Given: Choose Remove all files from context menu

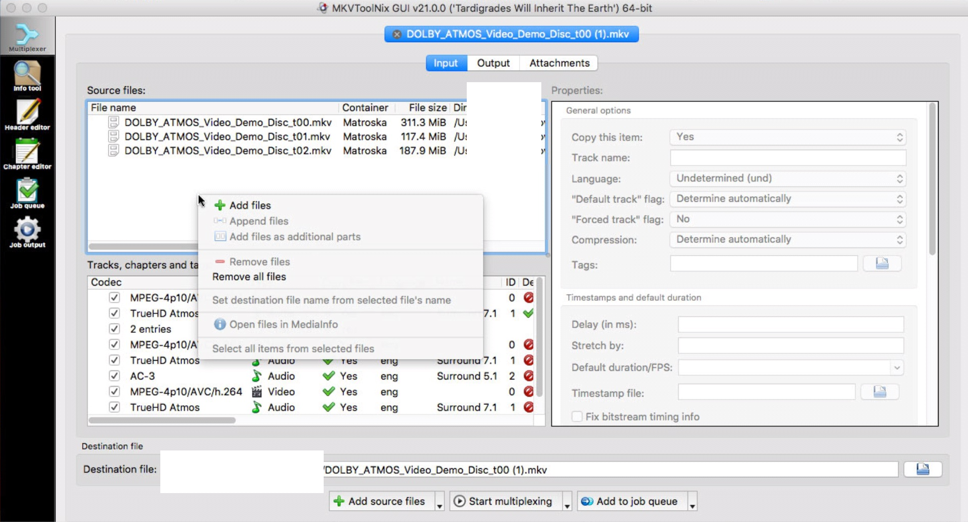Looking at the screenshot, I should tap(340, 276).
